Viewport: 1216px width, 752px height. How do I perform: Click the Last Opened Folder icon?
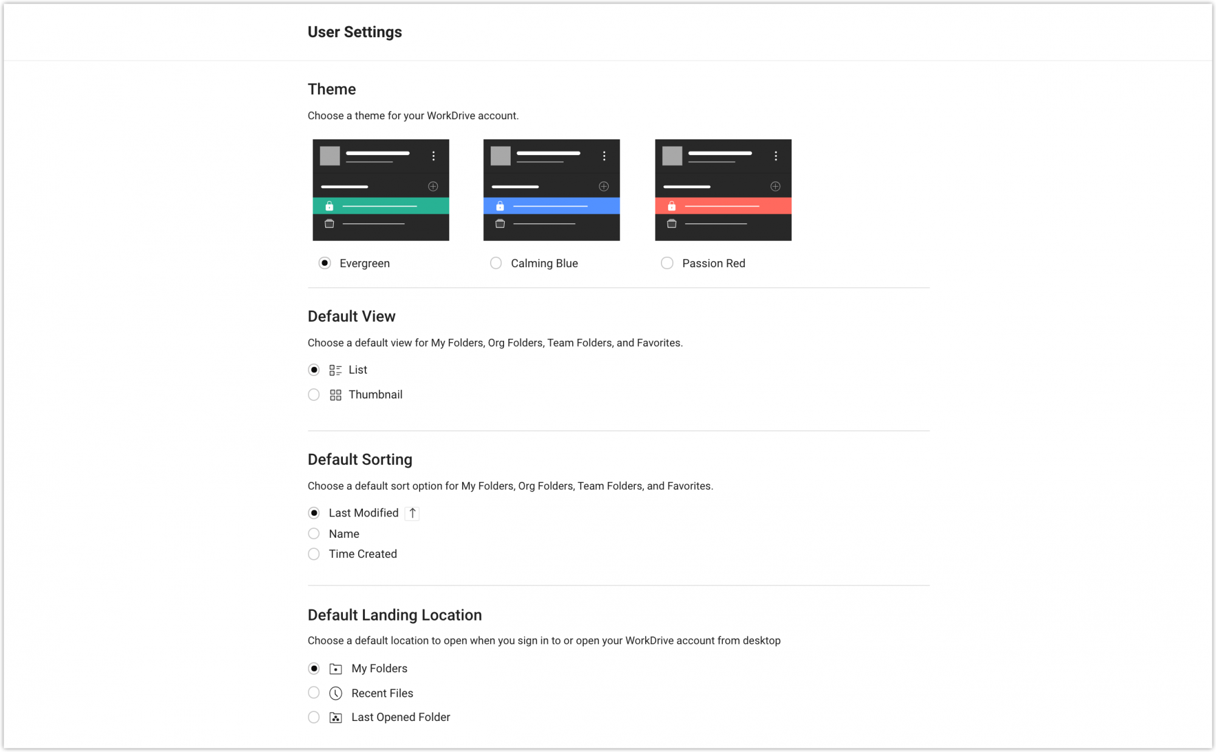tap(335, 717)
